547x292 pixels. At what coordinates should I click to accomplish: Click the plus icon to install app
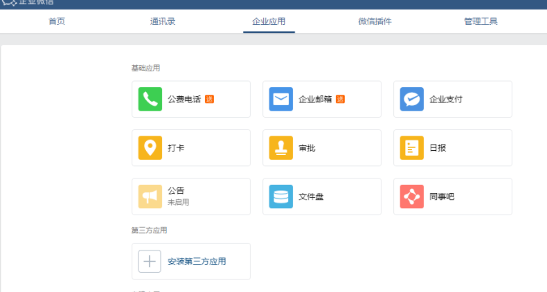click(150, 261)
